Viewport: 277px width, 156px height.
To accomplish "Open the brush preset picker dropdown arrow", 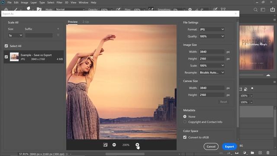I will click(33, 10).
